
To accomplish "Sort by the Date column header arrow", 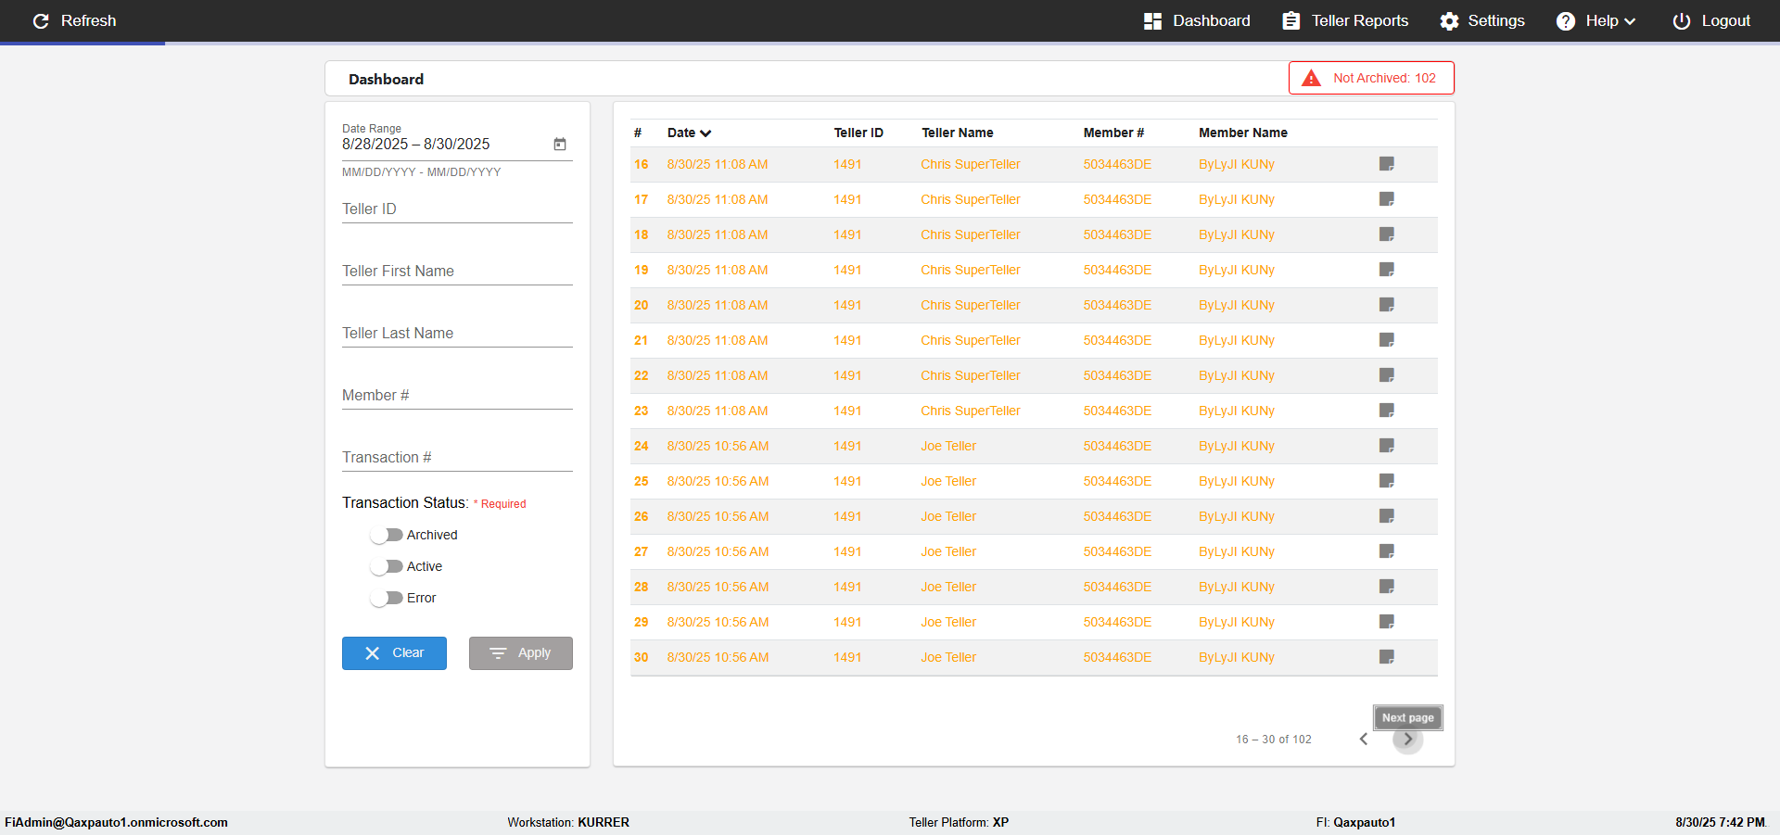I will (x=706, y=133).
